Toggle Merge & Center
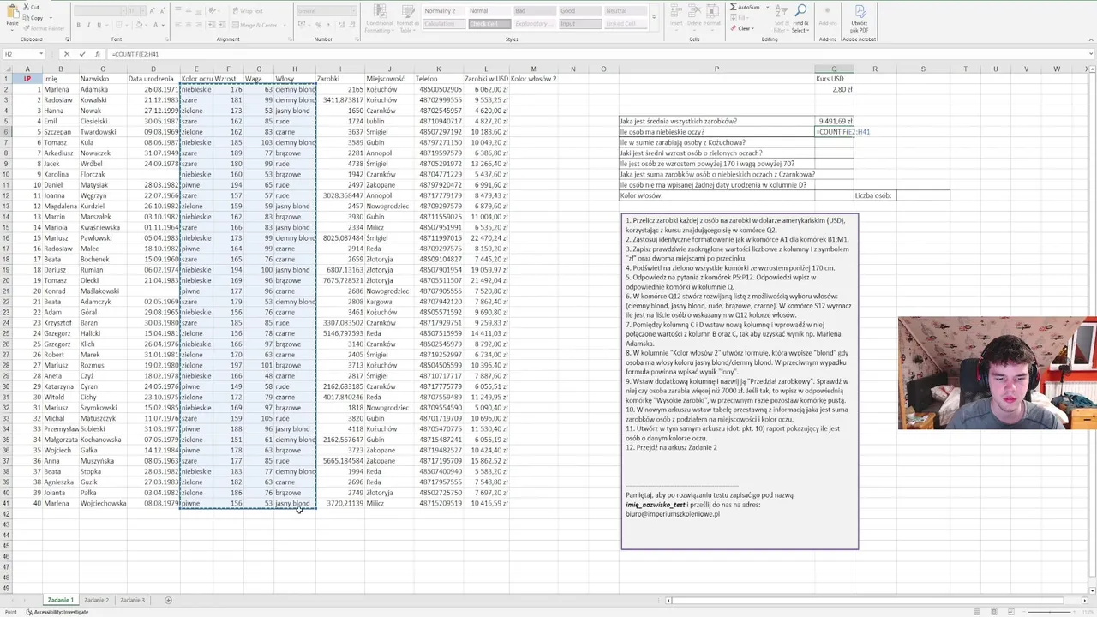The width and height of the screenshot is (1097, 617). pyautogui.click(x=255, y=25)
